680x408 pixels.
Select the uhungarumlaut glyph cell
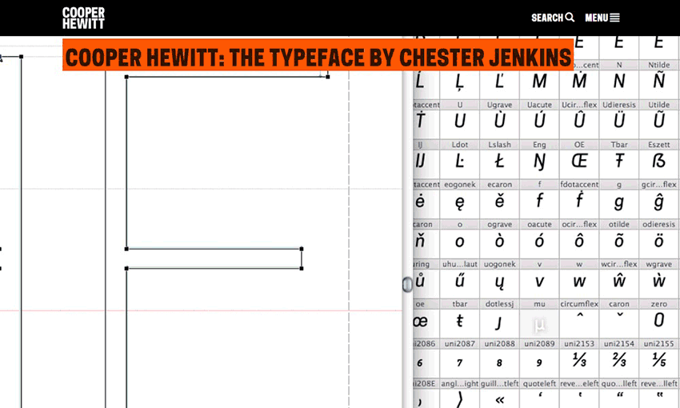click(460, 280)
